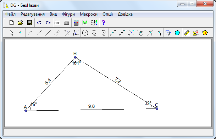
Task: Select the 'abc' text label tool
Action: click(57, 23)
